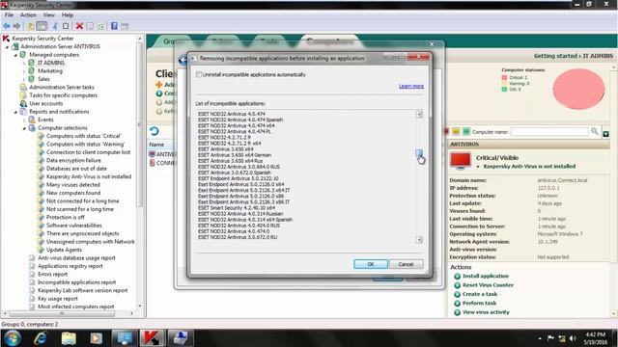Open the View menu
This screenshot has width=618, height=347.
pyautogui.click(x=49, y=15)
